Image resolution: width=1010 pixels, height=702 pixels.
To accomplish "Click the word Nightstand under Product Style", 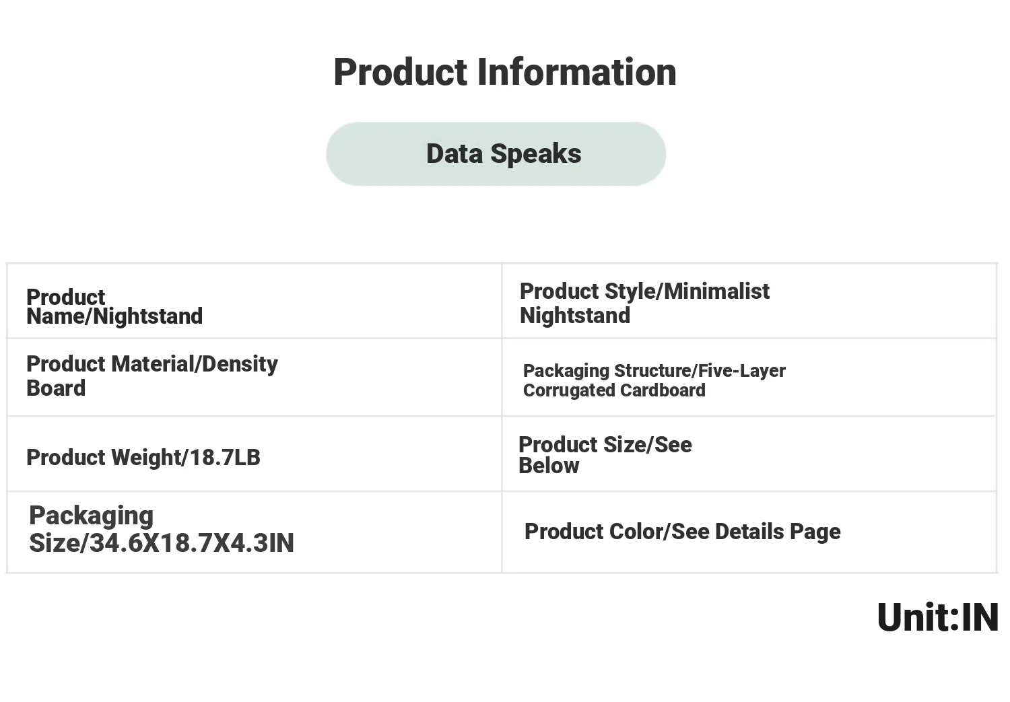I will (575, 315).
